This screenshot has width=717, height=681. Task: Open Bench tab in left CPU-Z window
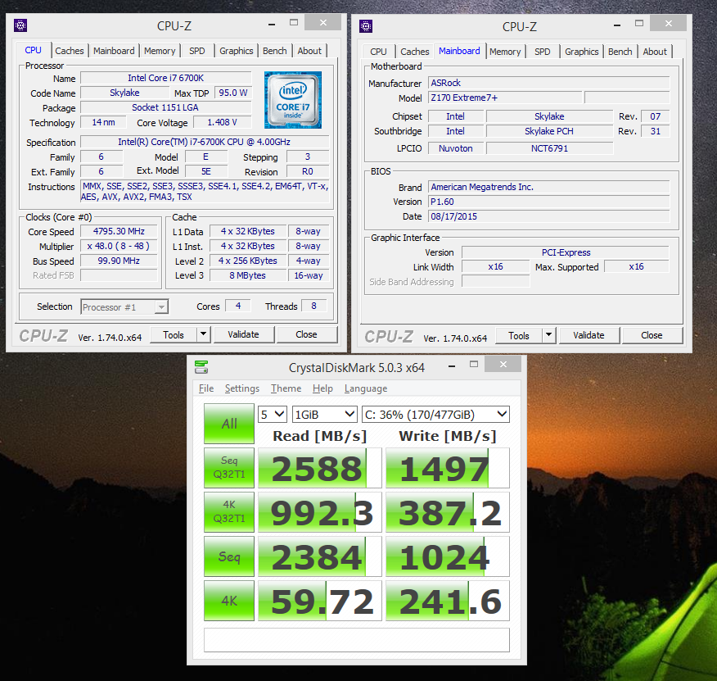tap(275, 51)
